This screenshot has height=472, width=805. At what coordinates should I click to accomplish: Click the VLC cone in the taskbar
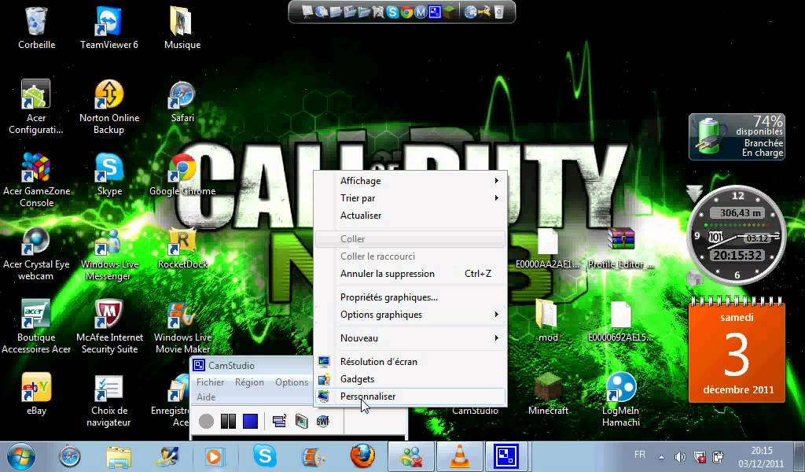tap(459, 456)
